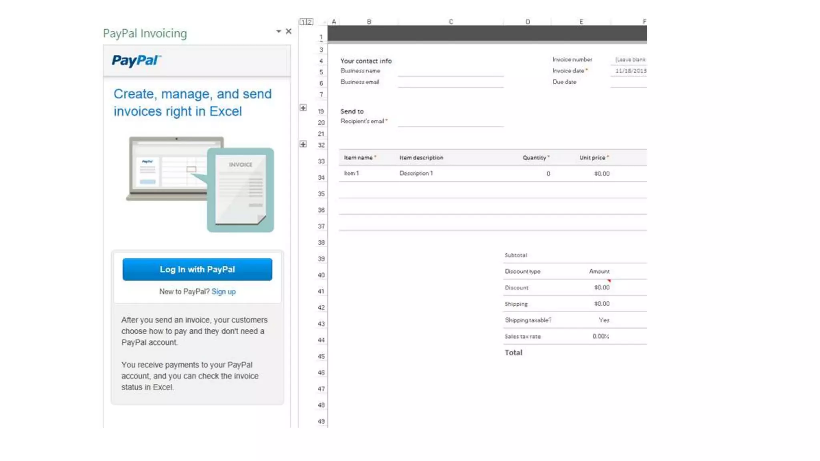Open PayPal Invoicing pane options arrow

(278, 31)
